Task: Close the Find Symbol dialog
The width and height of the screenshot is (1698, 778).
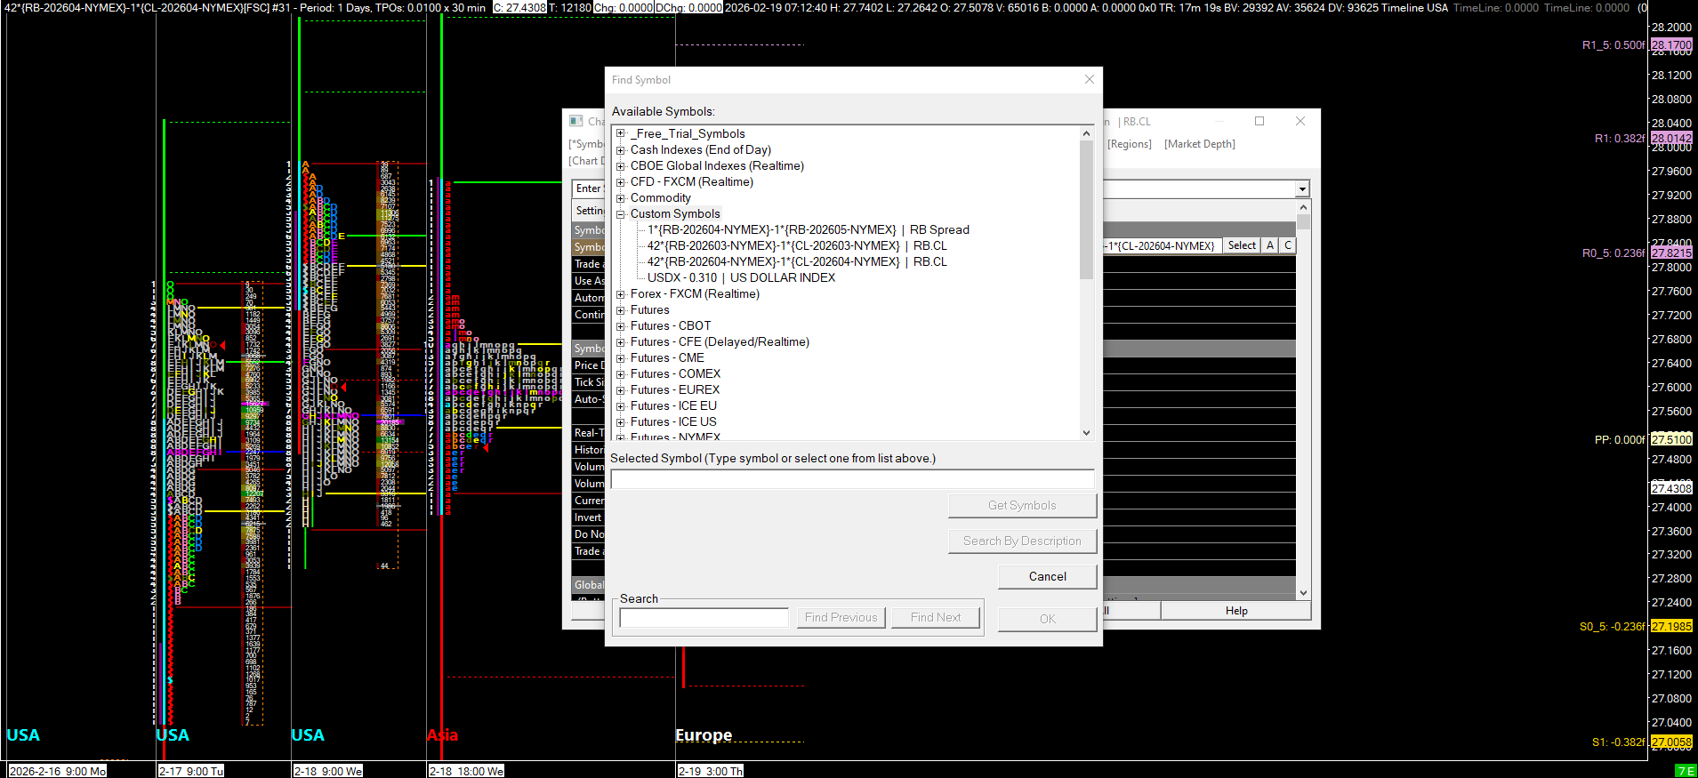Action: pos(1090,79)
